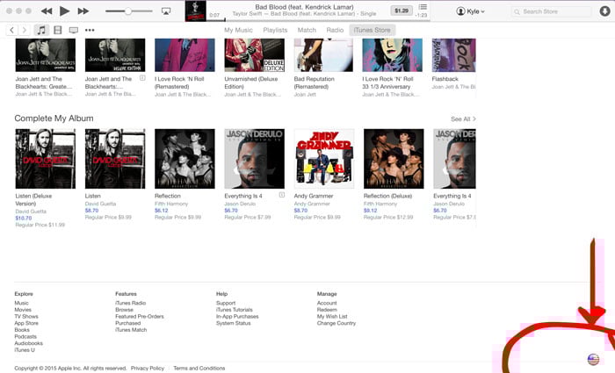Go back with left chevron

coord(11,30)
